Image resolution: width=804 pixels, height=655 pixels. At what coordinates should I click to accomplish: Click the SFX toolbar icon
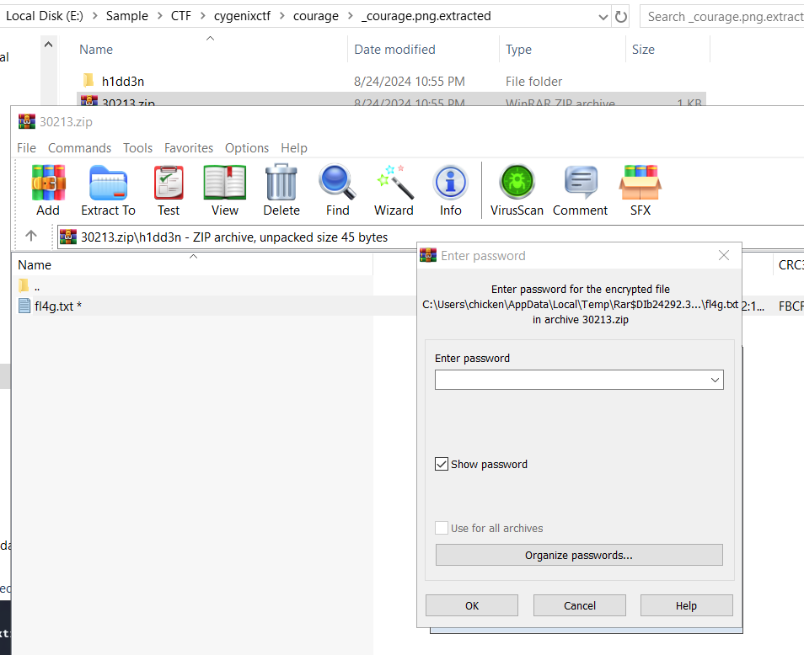(640, 183)
